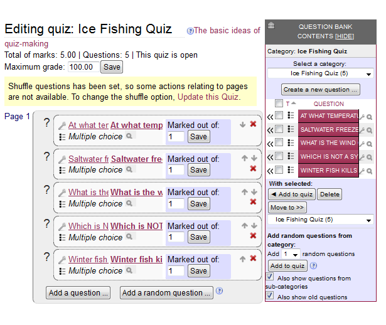Viewport: 386px width, 325px height.
Task: Open quiz-making help icon next to title
Action: click(190, 31)
